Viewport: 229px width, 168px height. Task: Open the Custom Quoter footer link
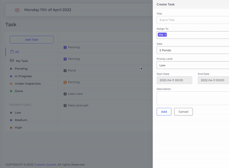45,165
